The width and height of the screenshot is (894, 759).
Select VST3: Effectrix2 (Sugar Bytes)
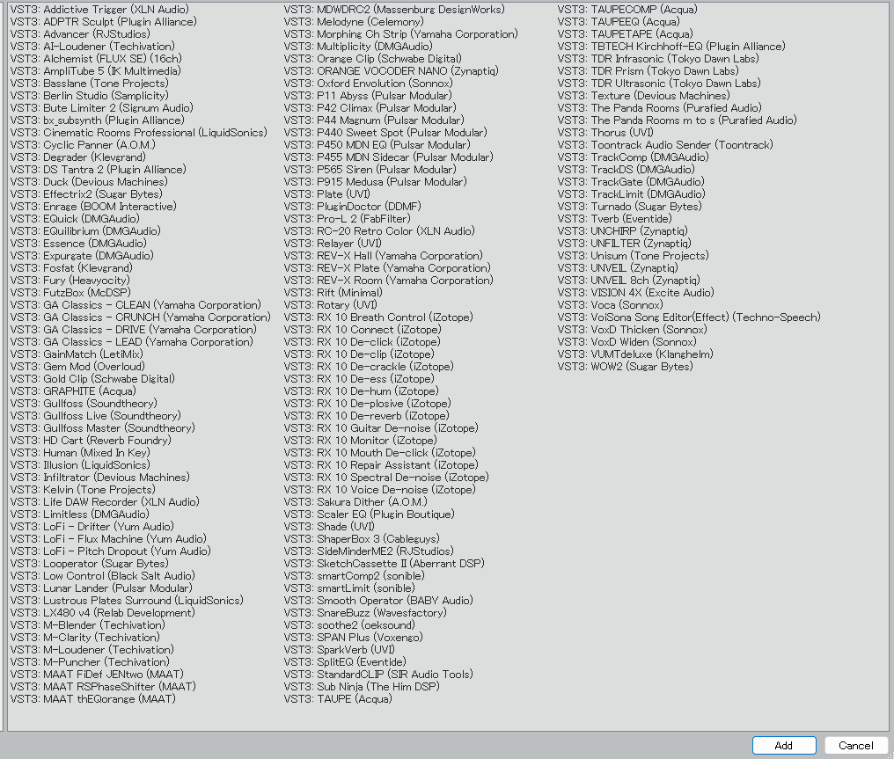tap(86, 193)
